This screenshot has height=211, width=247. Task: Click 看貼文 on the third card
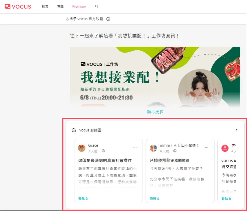pos(226,199)
